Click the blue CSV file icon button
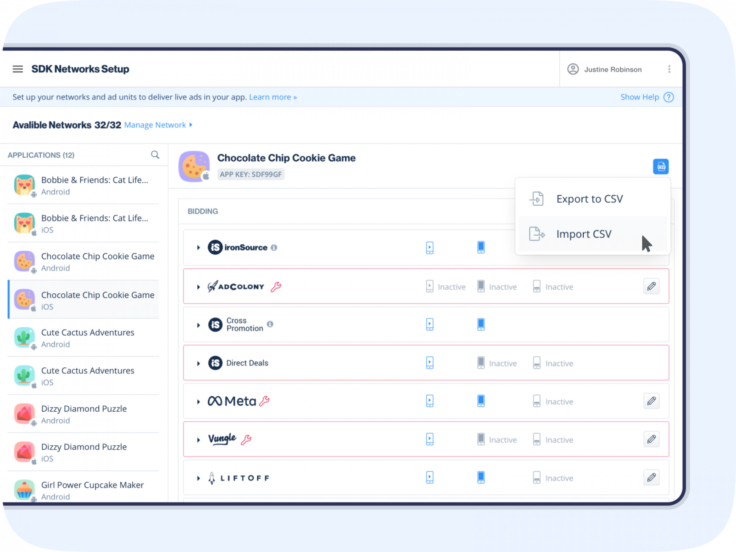736x552 pixels. click(660, 167)
